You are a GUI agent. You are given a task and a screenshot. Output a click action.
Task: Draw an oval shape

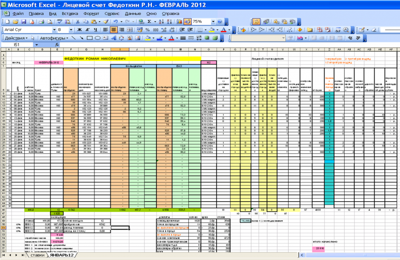[x=97, y=38]
